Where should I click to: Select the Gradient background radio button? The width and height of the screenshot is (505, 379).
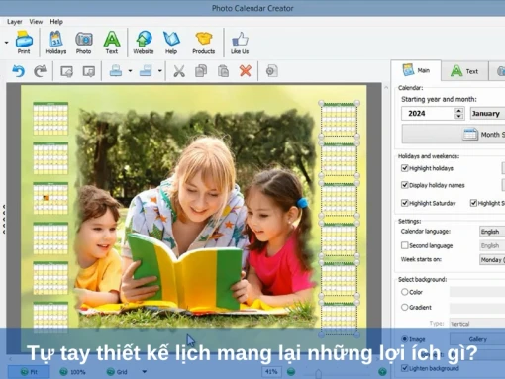[405, 307]
